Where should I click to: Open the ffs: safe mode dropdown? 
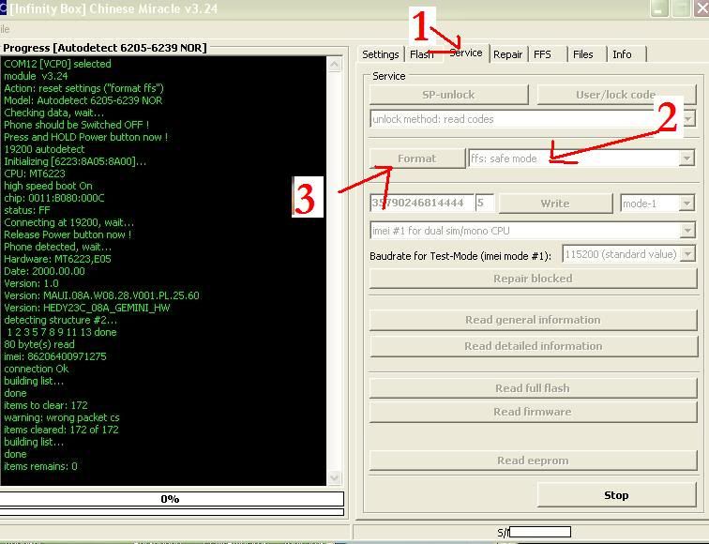click(x=686, y=159)
